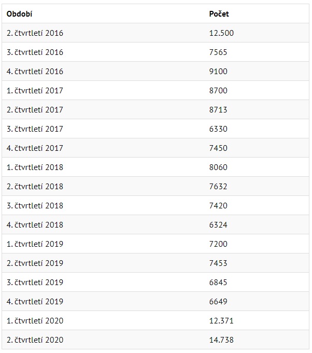Screen dimensions: 312x353
Task: Click the value 7565
Action: pyautogui.click(x=218, y=52)
